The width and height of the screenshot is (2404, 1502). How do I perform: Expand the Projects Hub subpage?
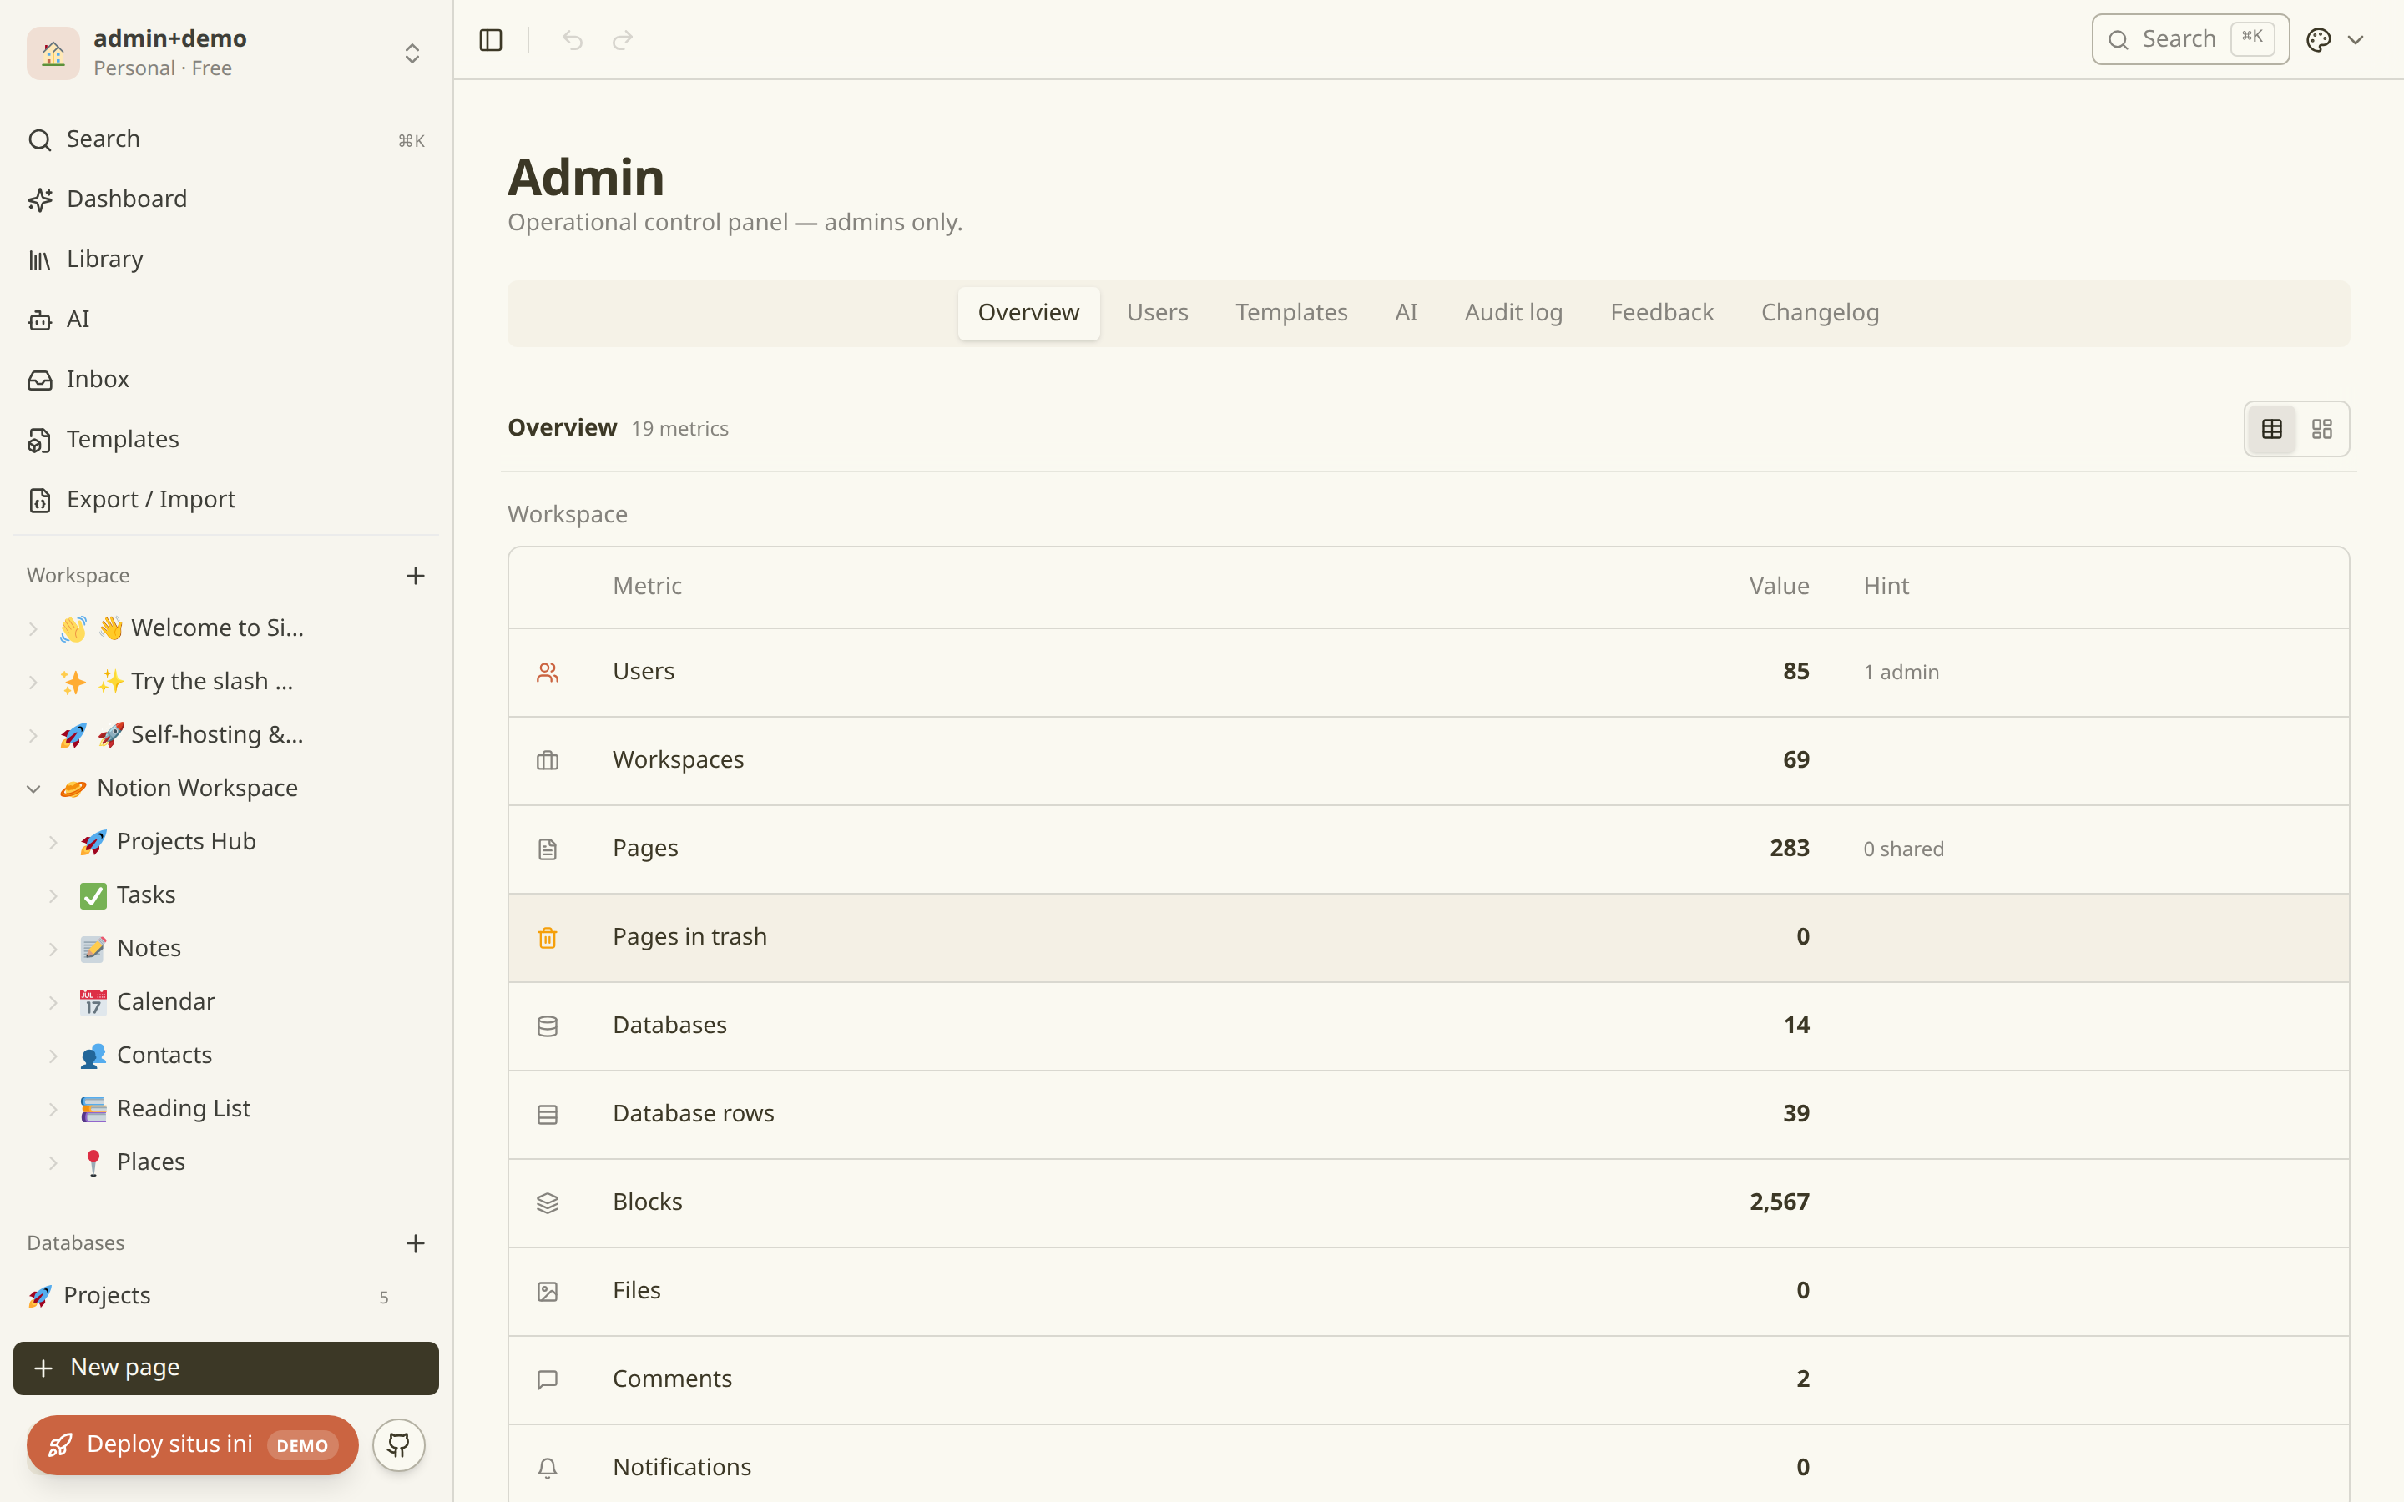pyautogui.click(x=53, y=843)
